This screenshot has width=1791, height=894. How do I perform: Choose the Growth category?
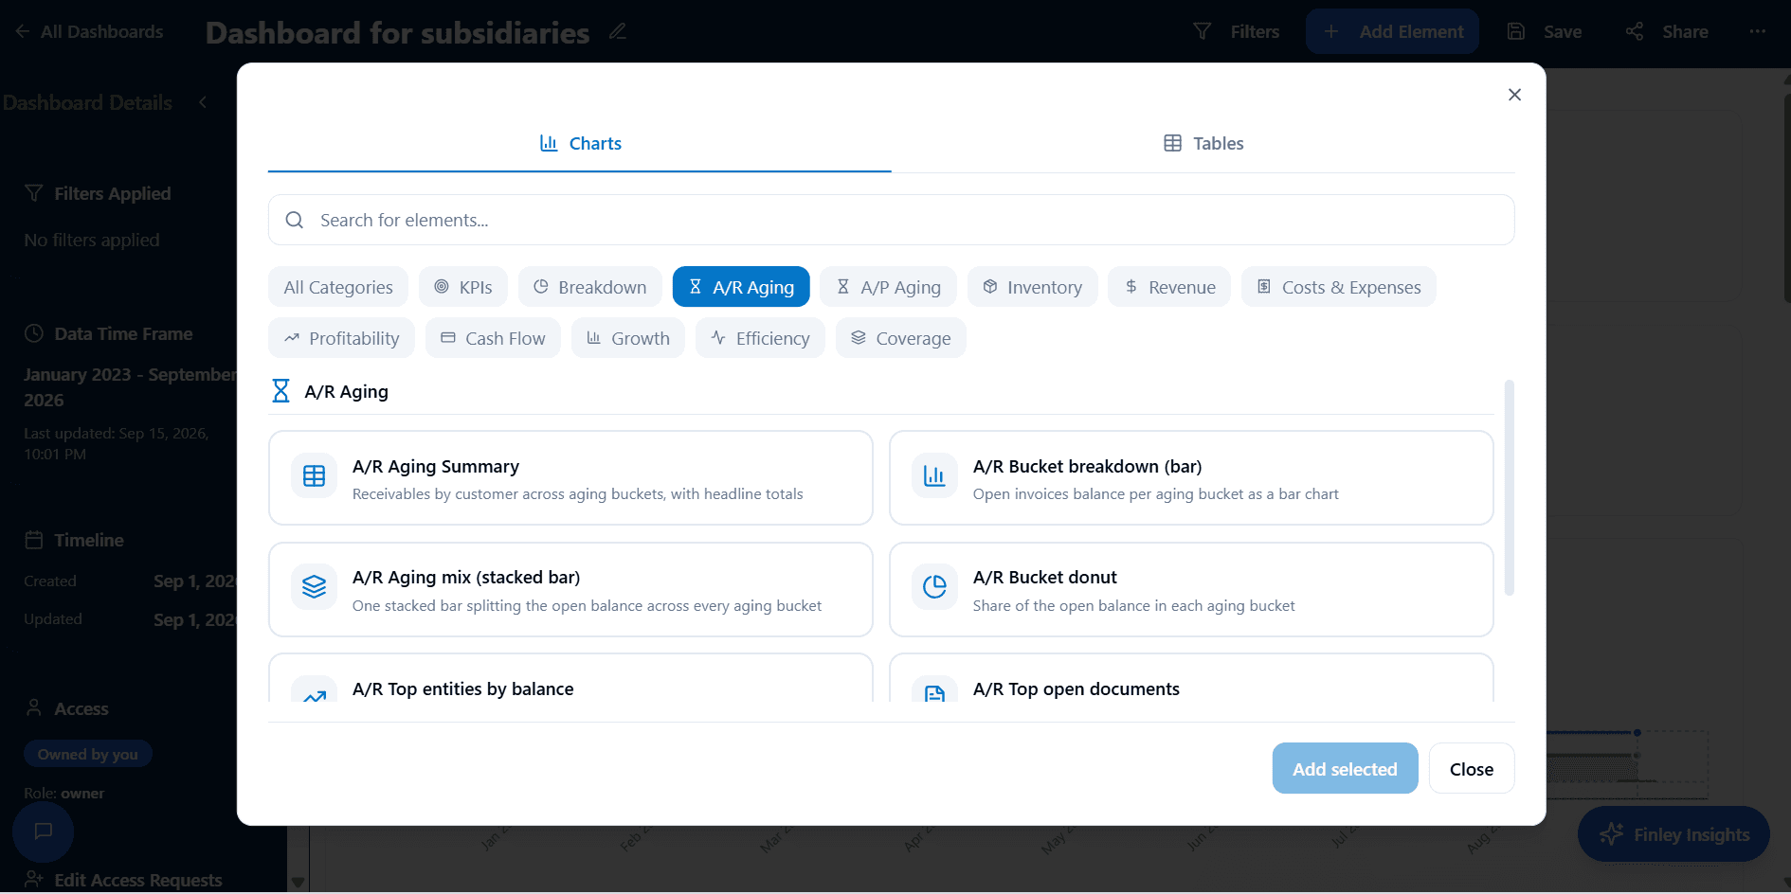point(628,338)
